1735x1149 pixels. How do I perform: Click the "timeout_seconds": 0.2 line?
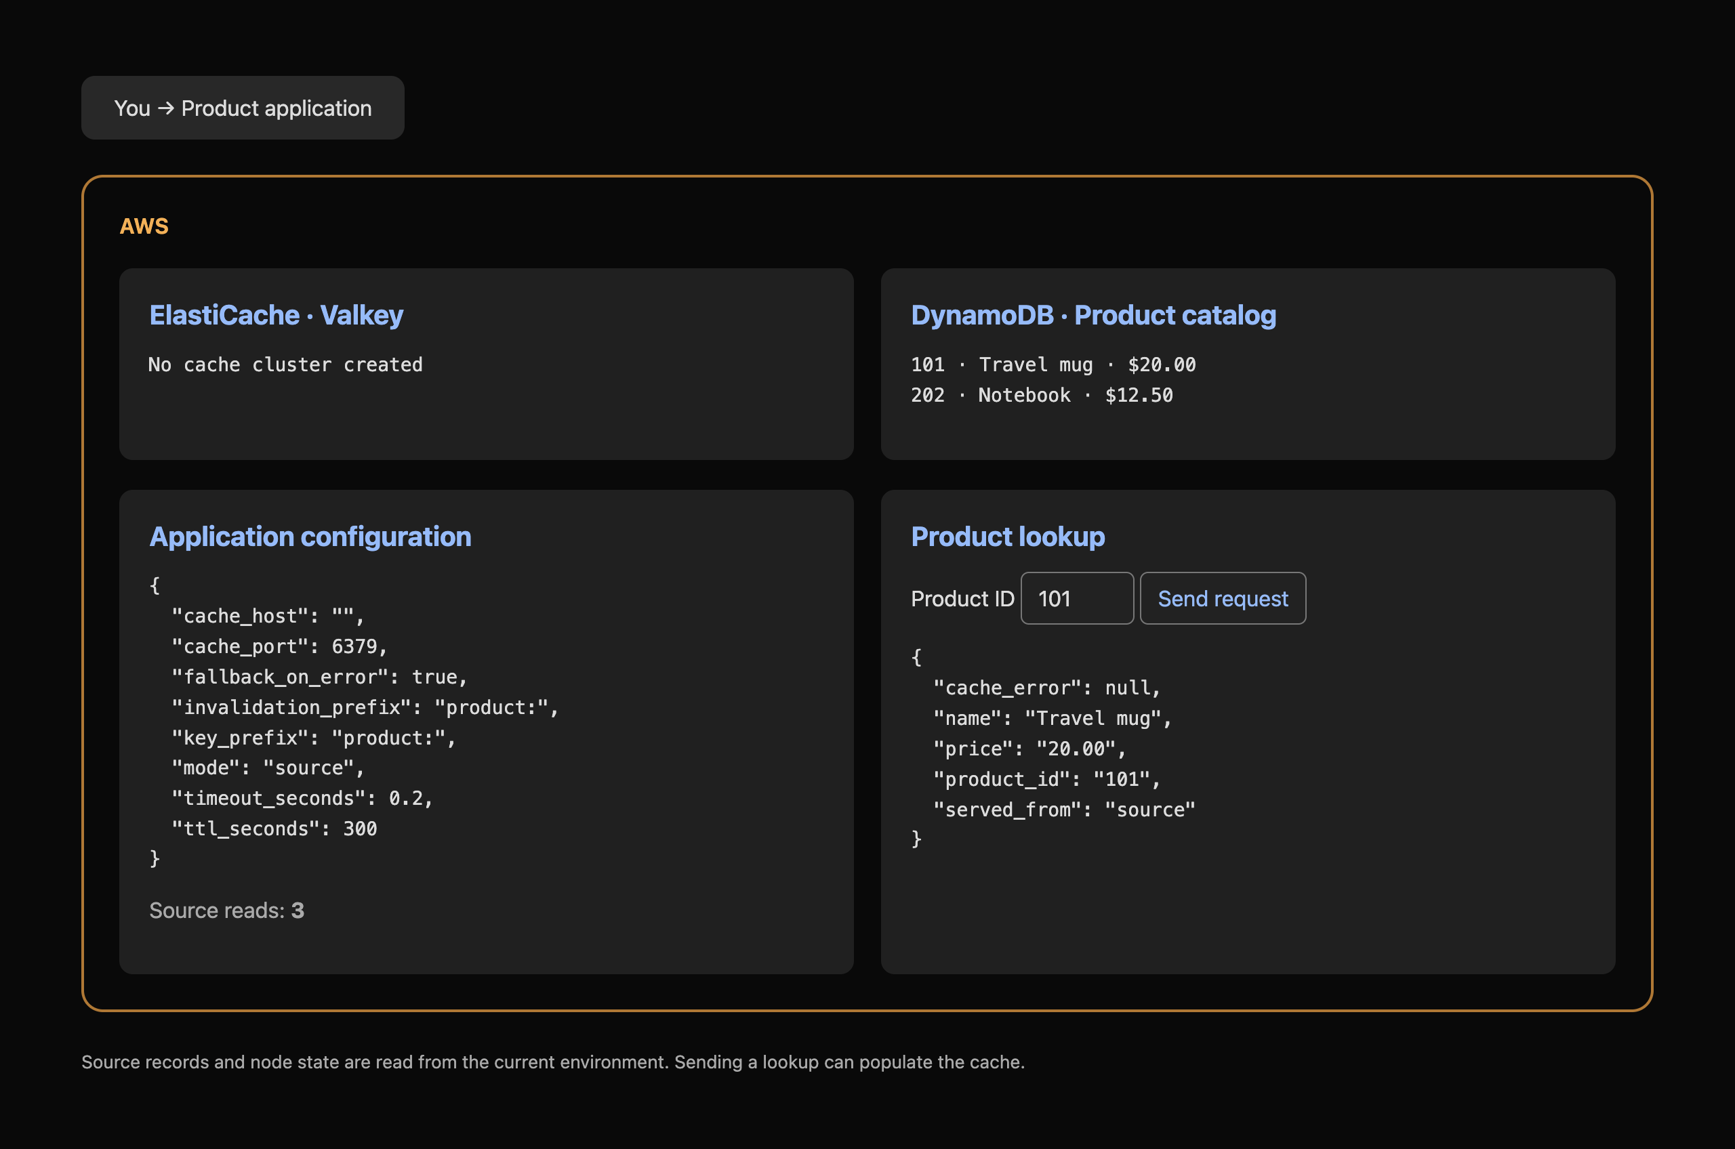pos(302,798)
